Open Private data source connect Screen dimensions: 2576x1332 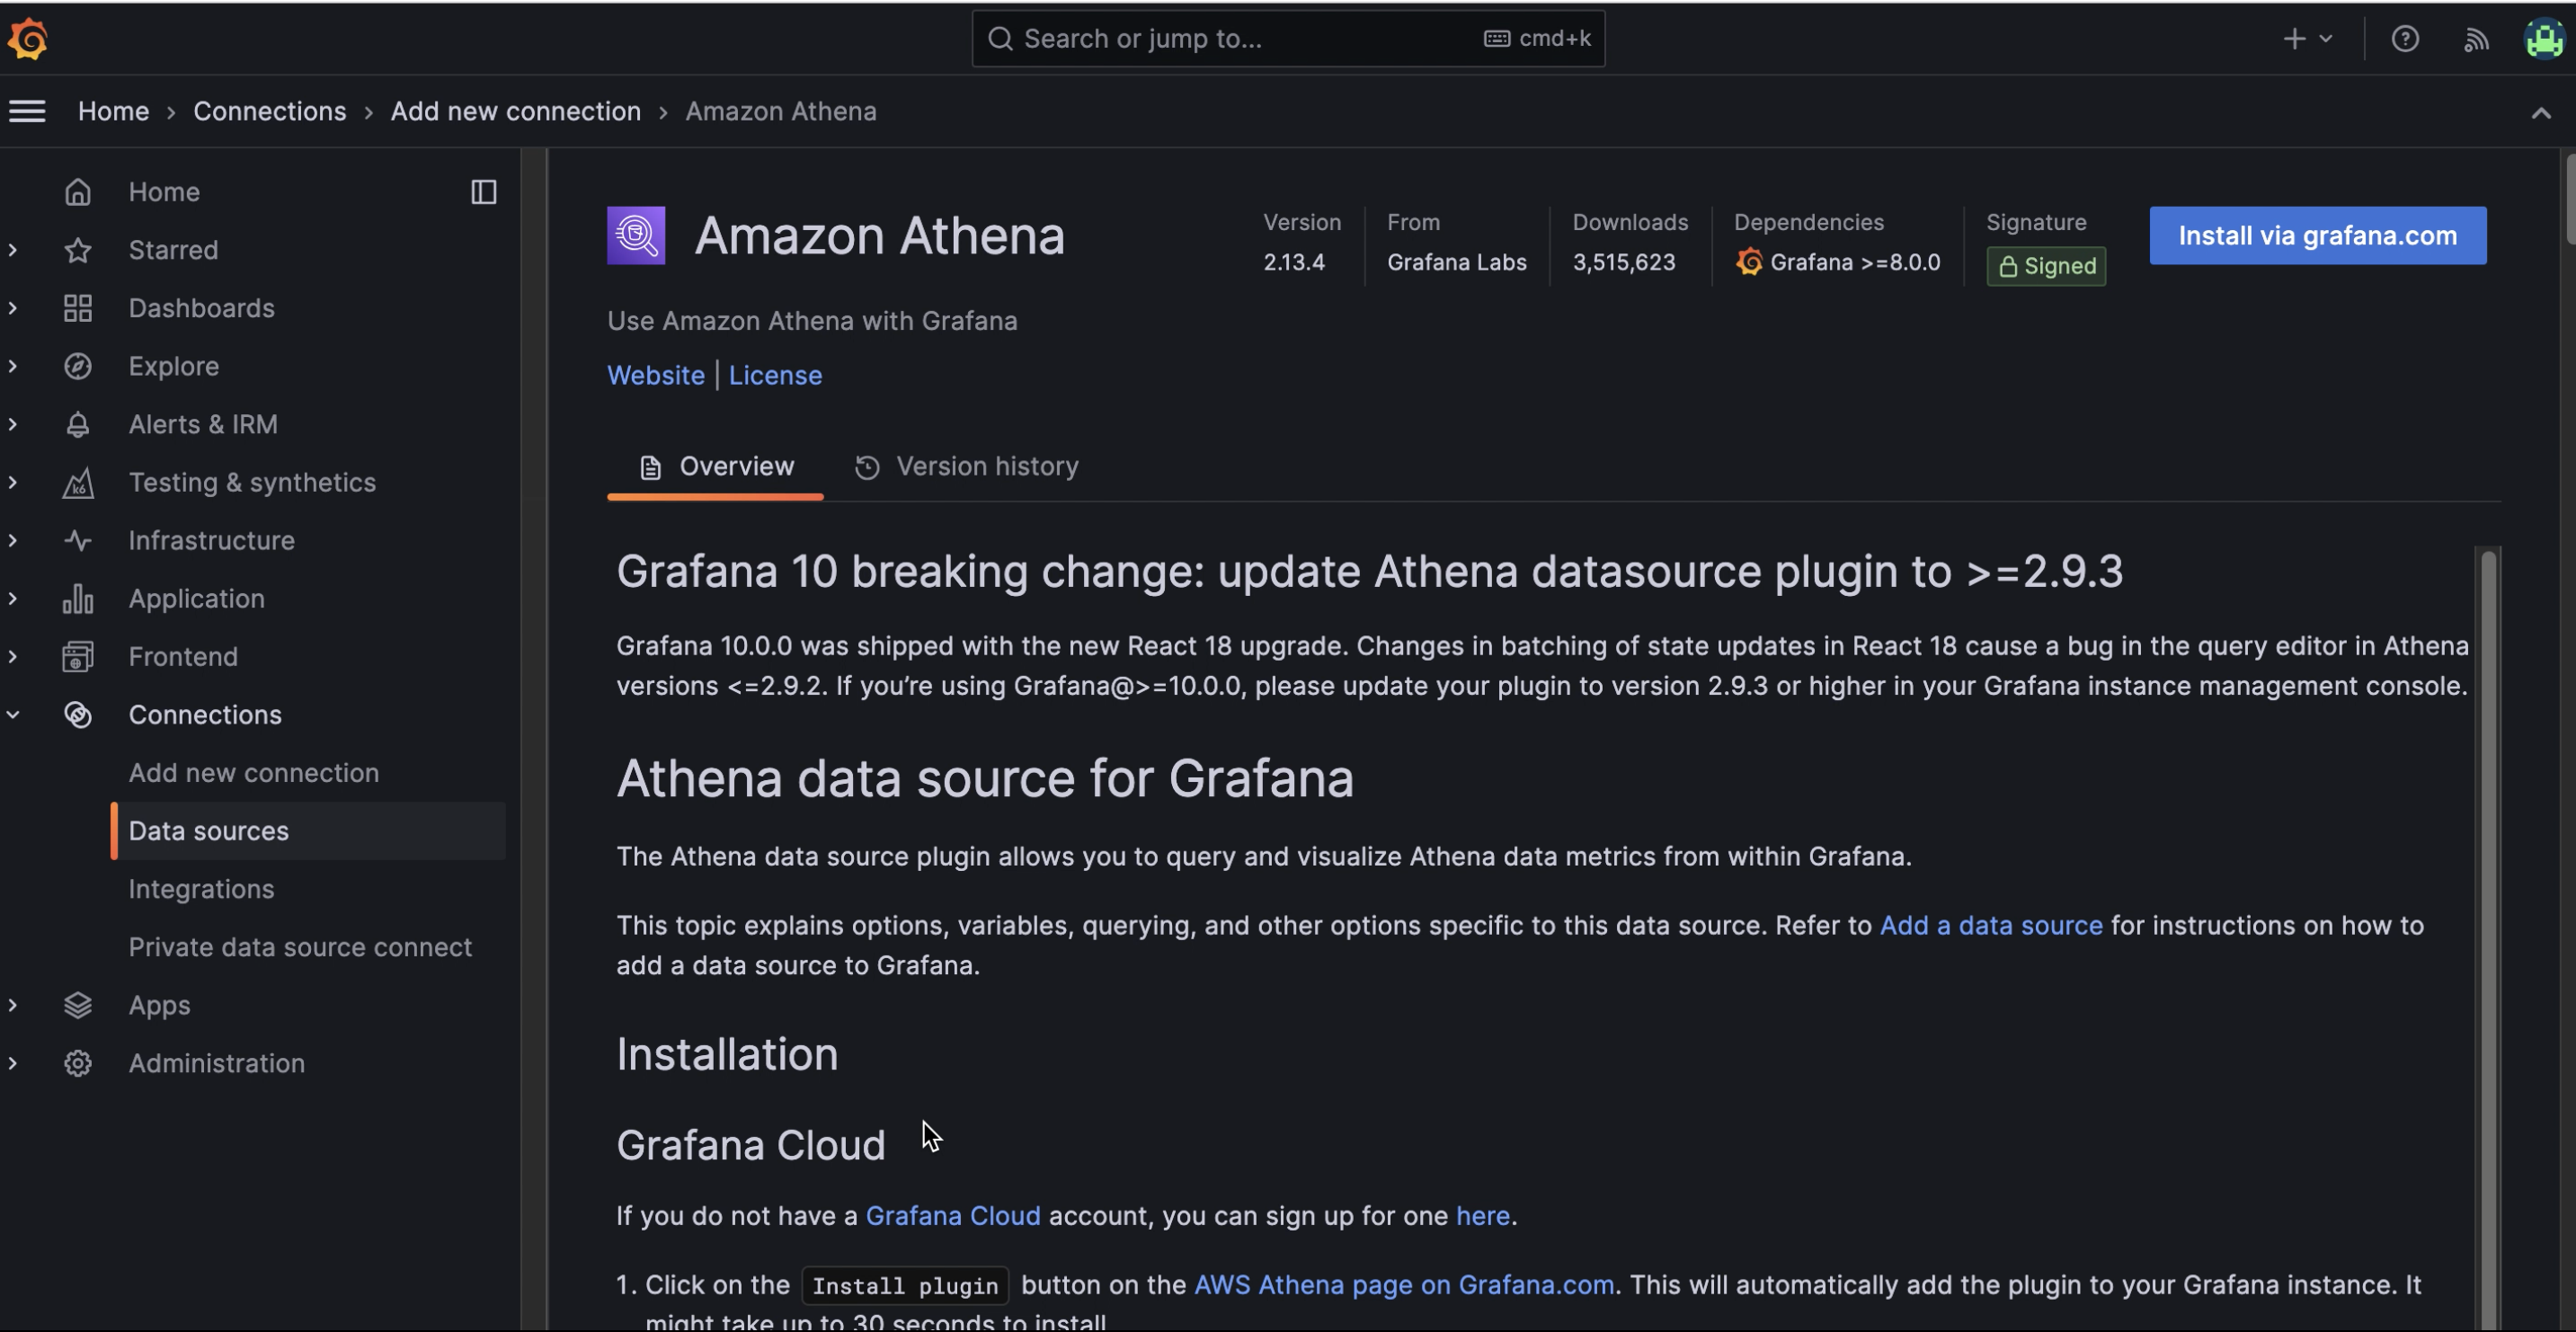[x=300, y=946]
